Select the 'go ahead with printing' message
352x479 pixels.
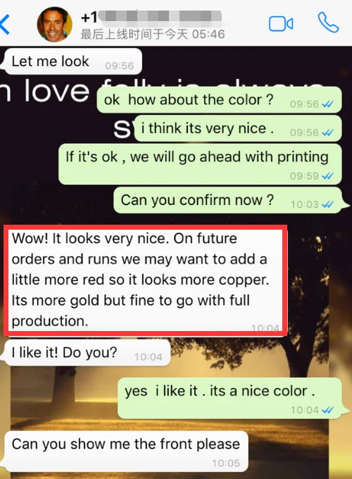point(200,164)
